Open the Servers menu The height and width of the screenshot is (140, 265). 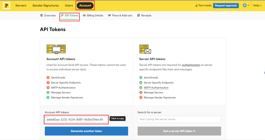click(x=21, y=6)
